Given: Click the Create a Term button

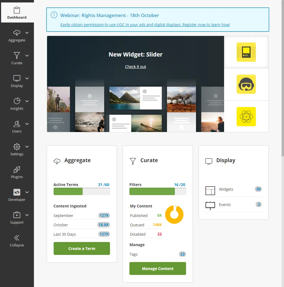Looking at the screenshot, I should 82,248.
